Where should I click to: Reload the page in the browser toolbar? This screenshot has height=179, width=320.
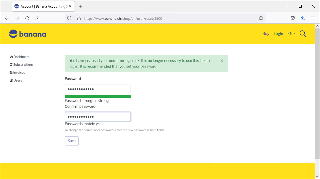coord(27,18)
